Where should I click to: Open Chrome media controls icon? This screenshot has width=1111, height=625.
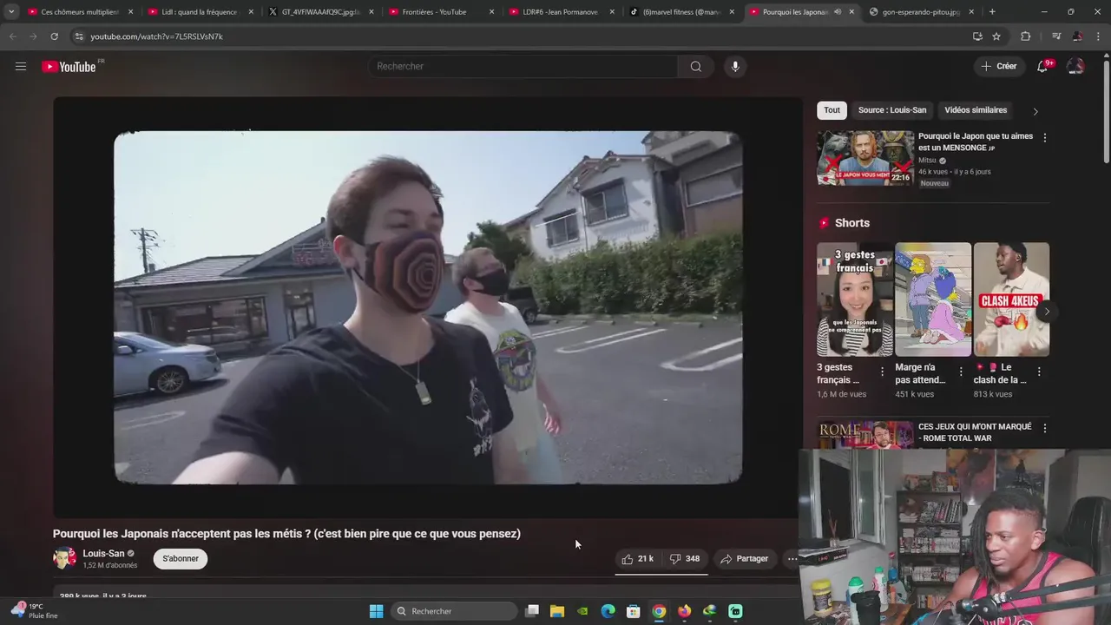(x=1056, y=36)
